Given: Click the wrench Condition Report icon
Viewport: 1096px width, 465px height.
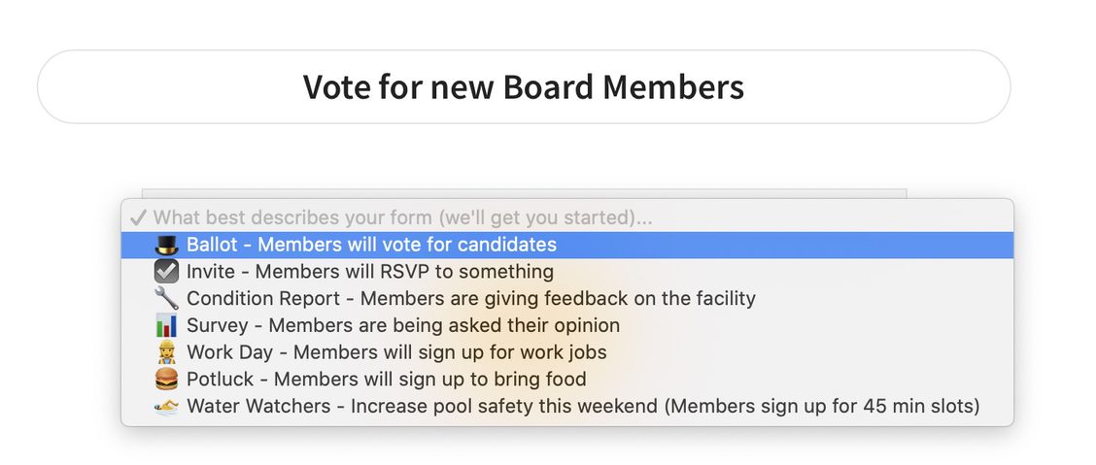Looking at the screenshot, I should tap(166, 299).
